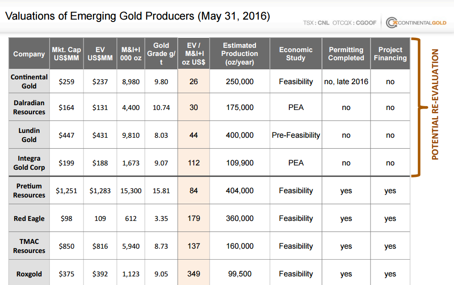Click the '250,000' estimated production cell
This screenshot has width=454, height=285.
click(x=240, y=82)
